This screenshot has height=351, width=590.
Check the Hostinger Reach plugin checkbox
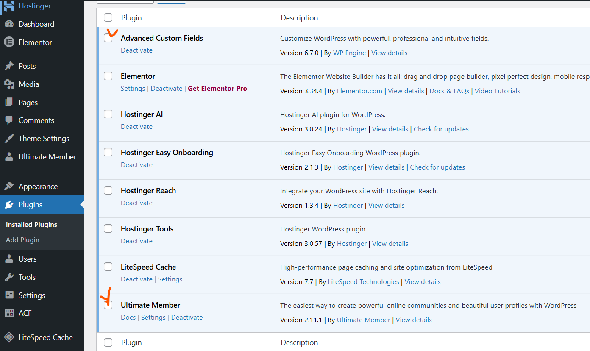tap(108, 190)
